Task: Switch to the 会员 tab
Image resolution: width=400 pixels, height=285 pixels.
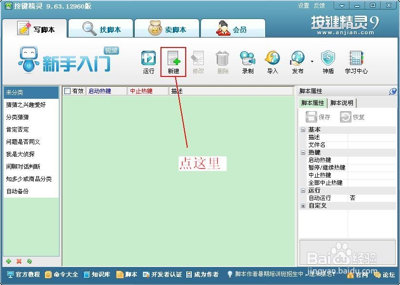Action: pos(233,28)
